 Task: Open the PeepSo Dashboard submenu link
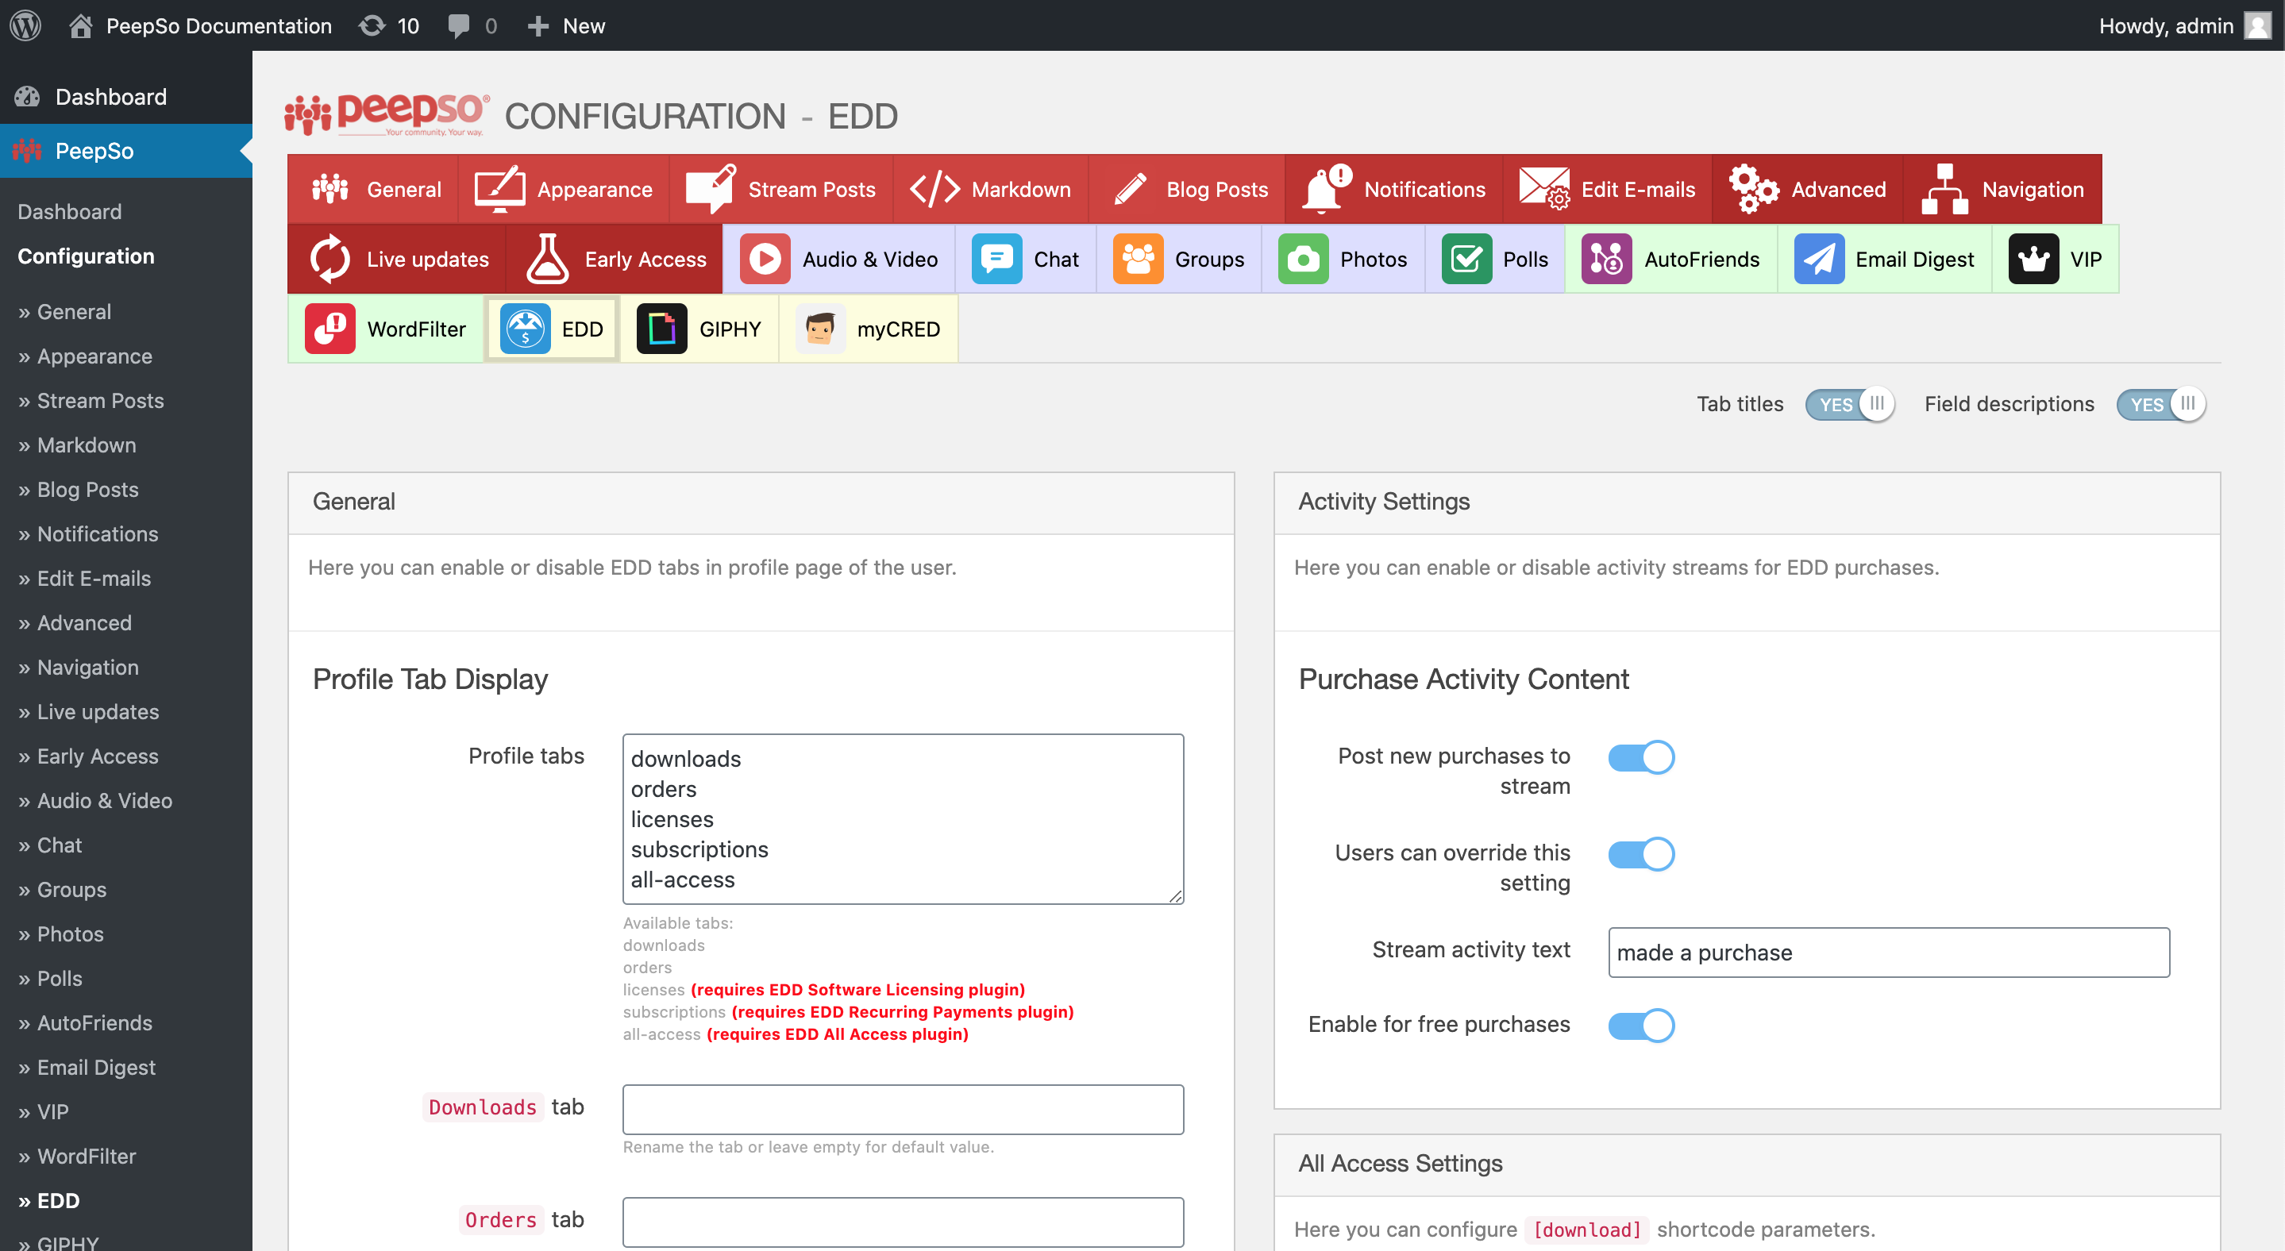pos(69,212)
